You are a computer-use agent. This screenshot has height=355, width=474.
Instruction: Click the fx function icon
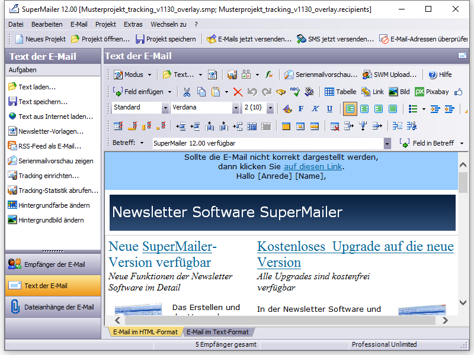click(x=269, y=75)
